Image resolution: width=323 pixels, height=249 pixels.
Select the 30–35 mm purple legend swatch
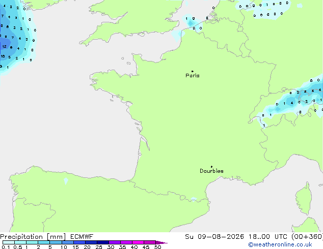coord(114,242)
